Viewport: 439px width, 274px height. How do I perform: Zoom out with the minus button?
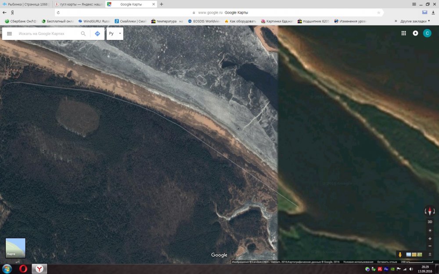coord(430,246)
